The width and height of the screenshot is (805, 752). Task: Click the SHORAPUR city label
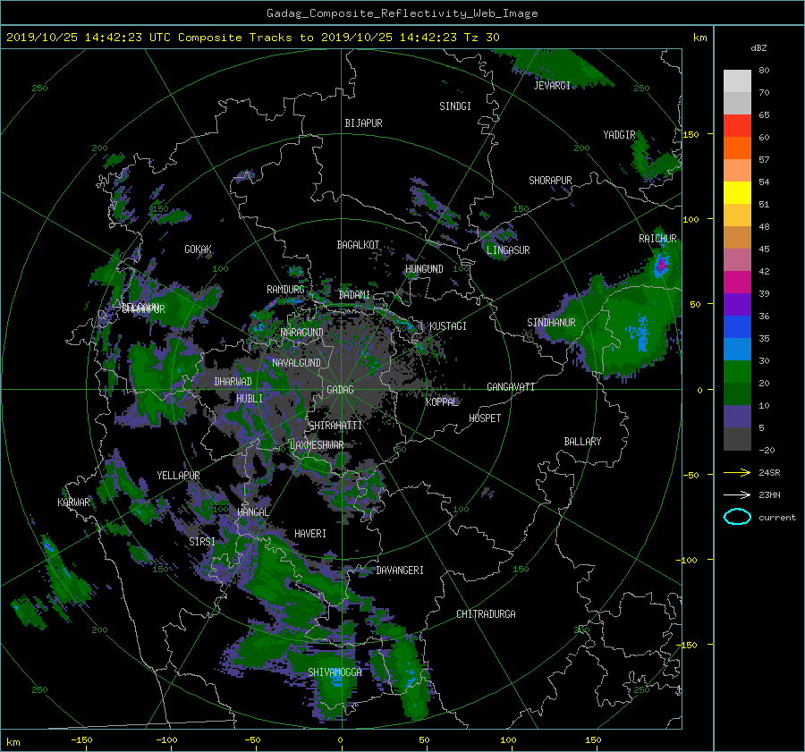click(550, 181)
